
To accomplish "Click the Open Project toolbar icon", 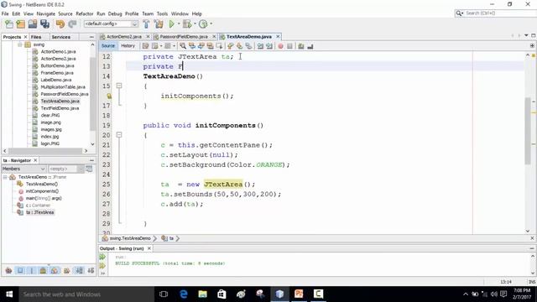I will click(x=33, y=24).
